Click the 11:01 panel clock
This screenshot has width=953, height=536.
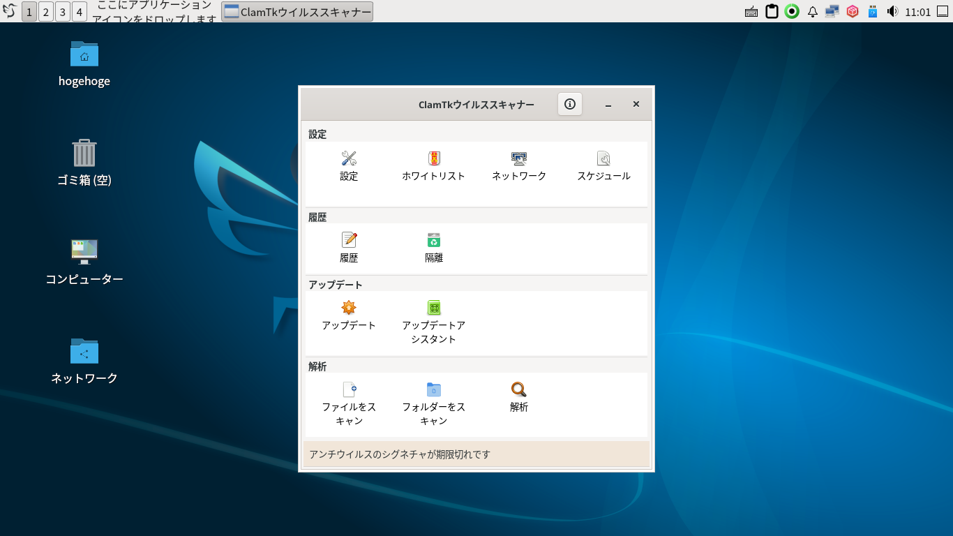click(917, 12)
